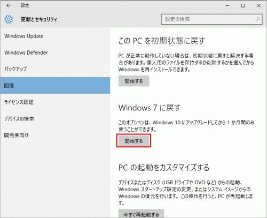Click the PC の起動をカスタマイズする heading
The width and height of the screenshot is (267, 218).
pyautogui.click(x=164, y=168)
